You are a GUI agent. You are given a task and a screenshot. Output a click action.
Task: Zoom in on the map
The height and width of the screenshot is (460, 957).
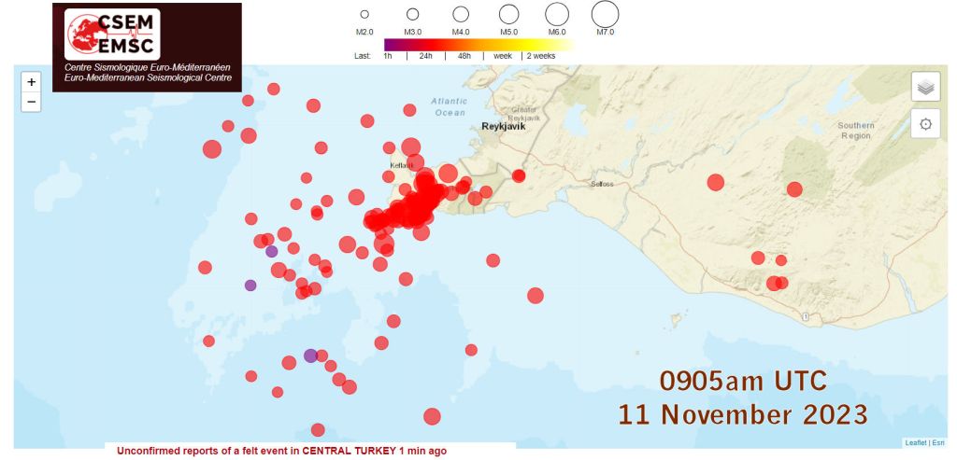(31, 82)
